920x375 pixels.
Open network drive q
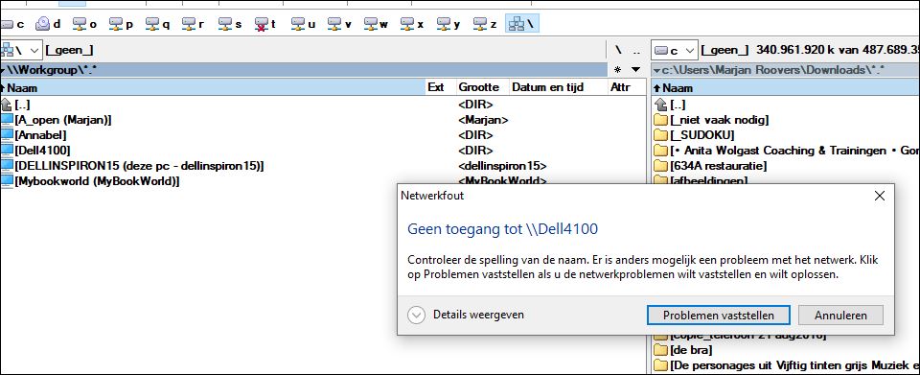pyautogui.click(x=158, y=24)
